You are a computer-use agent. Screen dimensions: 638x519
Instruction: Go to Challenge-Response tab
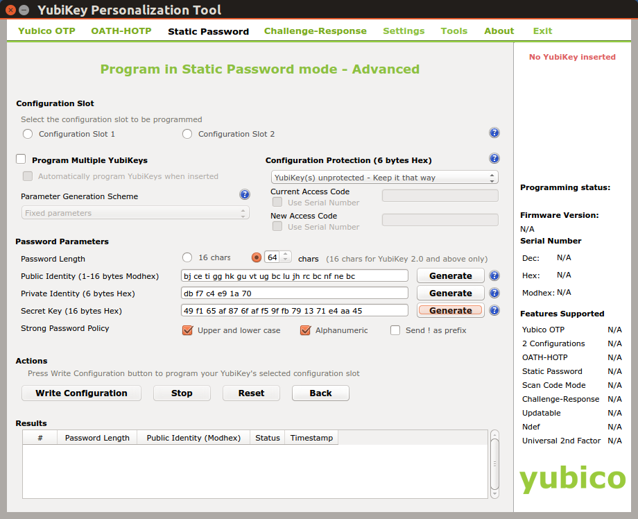click(316, 31)
